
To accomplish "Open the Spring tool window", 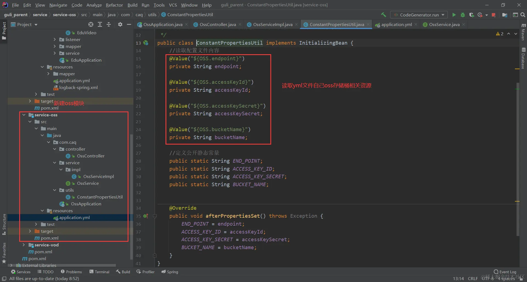I will 170,272.
